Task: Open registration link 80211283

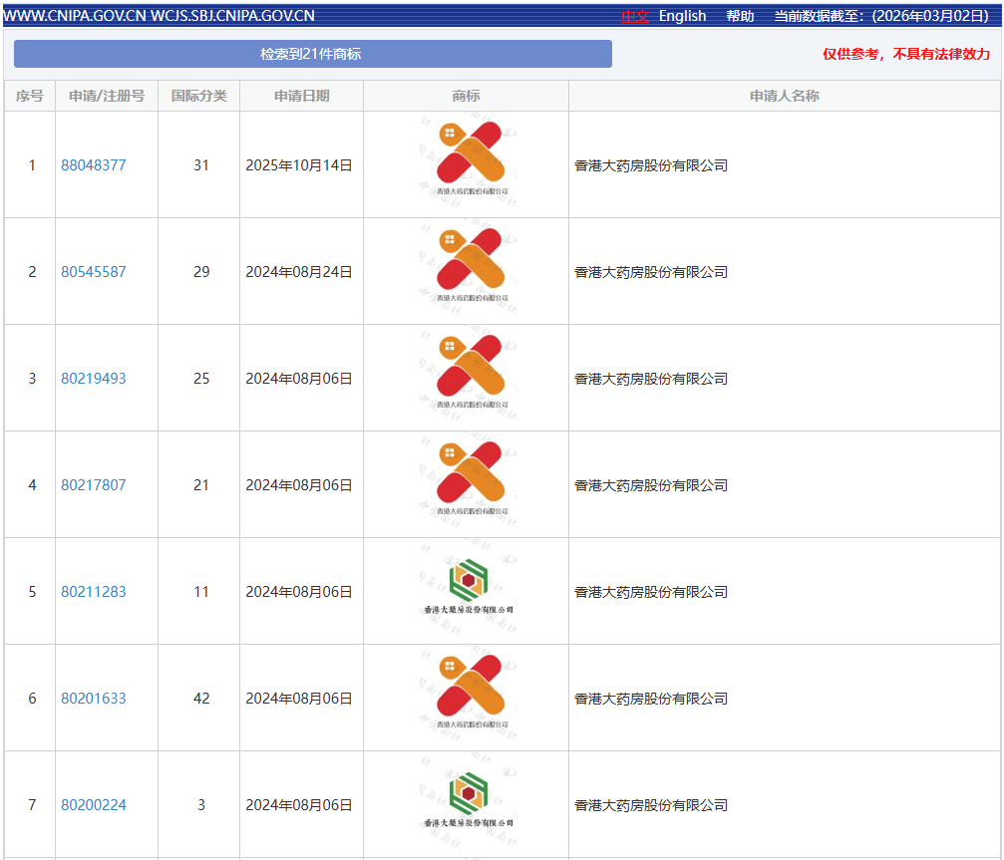Action: pos(94,592)
